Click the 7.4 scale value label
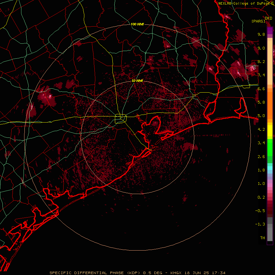275x275 pixels. [x=261, y=75]
